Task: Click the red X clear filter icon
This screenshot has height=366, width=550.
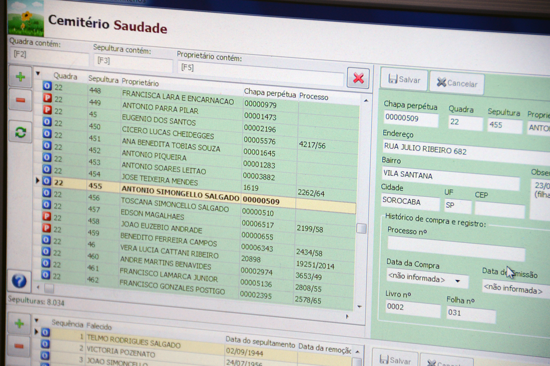Action: pos(358,78)
